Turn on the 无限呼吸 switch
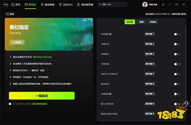 pyautogui.click(x=178, y=64)
